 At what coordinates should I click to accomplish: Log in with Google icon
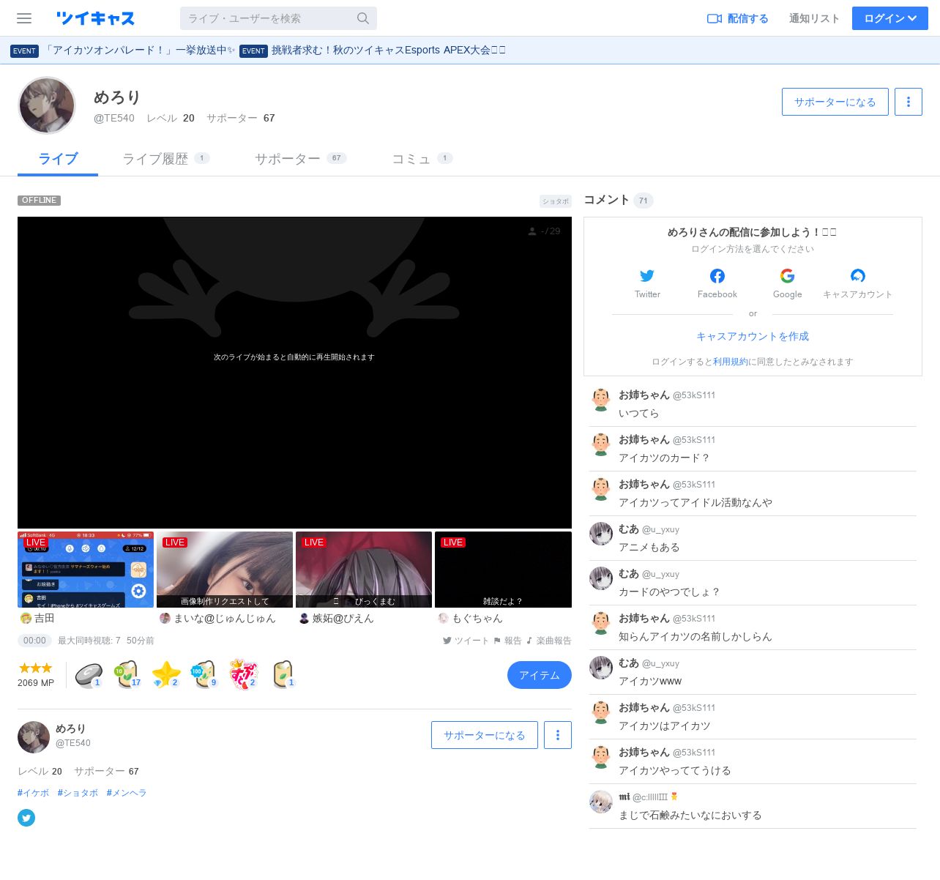click(x=787, y=276)
